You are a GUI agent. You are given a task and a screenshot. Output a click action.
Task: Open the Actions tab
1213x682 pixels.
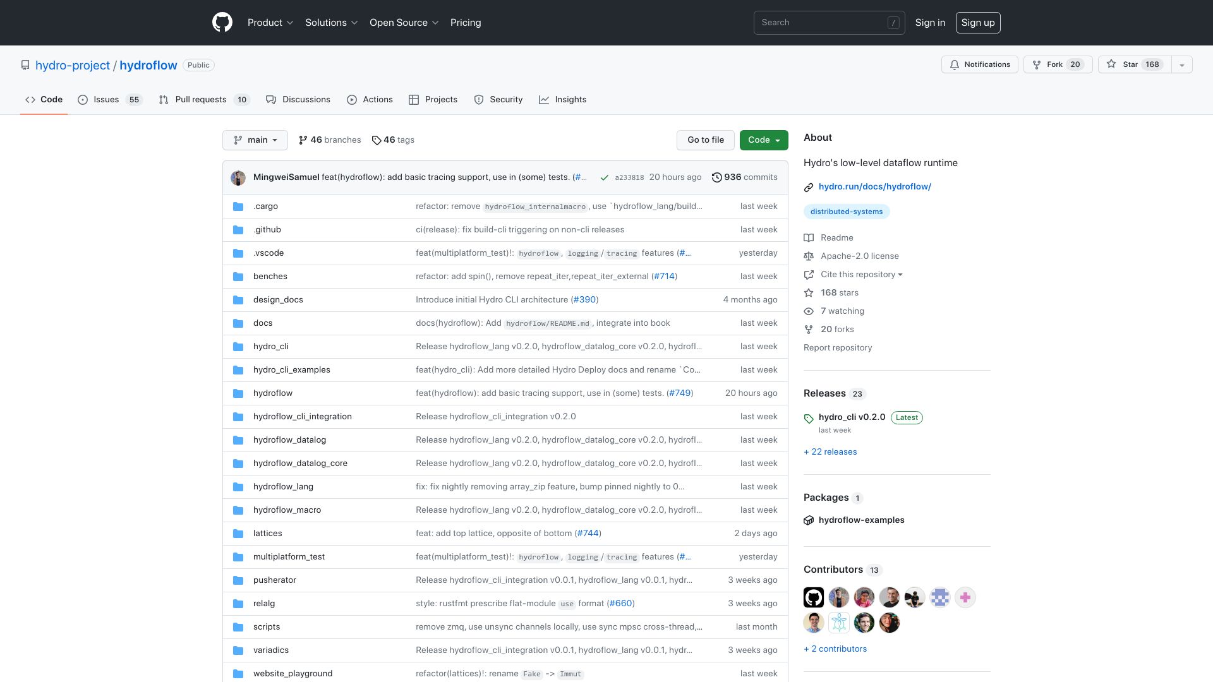tap(370, 100)
